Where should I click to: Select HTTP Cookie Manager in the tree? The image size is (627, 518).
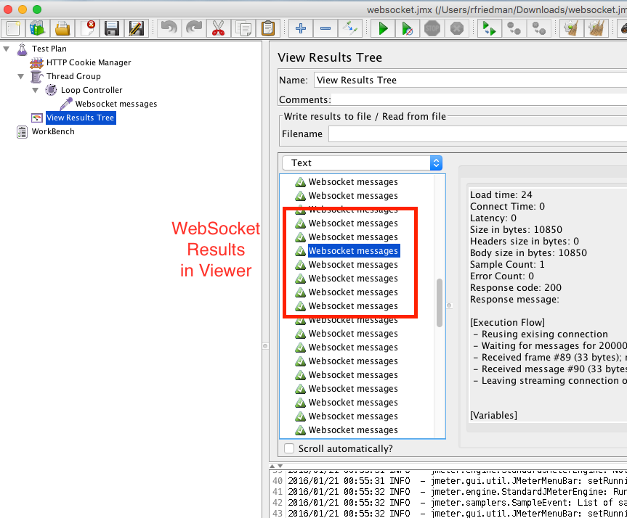(89, 62)
